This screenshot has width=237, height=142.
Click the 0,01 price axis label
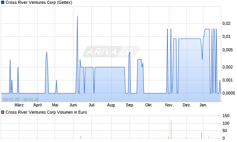point(226,36)
